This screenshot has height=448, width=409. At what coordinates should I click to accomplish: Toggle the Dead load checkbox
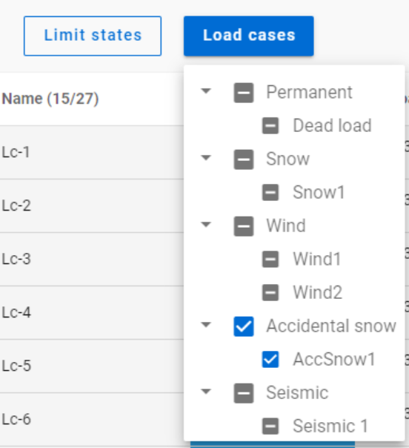pyautogui.click(x=270, y=125)
